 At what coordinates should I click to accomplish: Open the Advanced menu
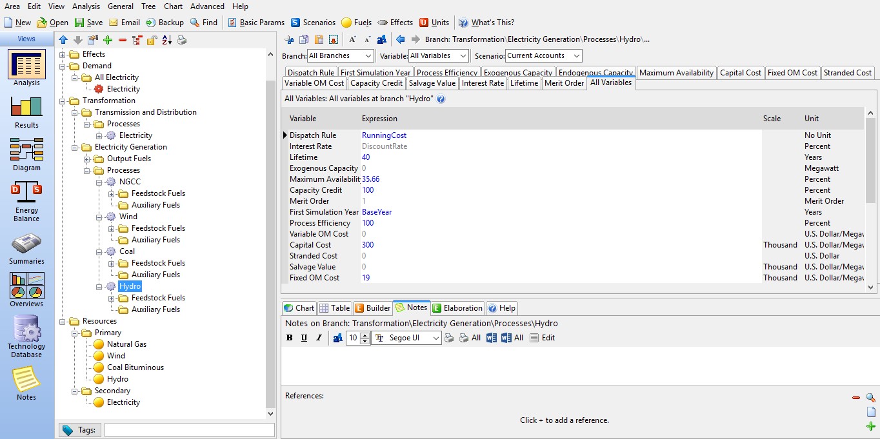pos(208,6)
